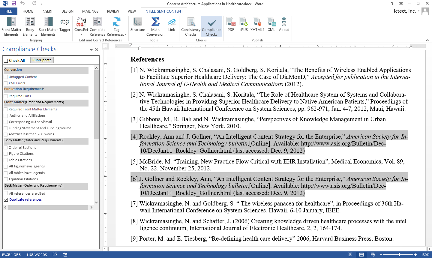The image size is (432, 258).
Task: Publish document as PDF
Action: click(231, 25)
